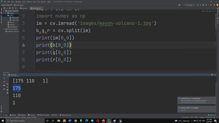Click the green Rerun icon in Run panel
Image resolution: width=219 pixels, height=123 pixels.
pyautogui.click(x=4, y=78)
